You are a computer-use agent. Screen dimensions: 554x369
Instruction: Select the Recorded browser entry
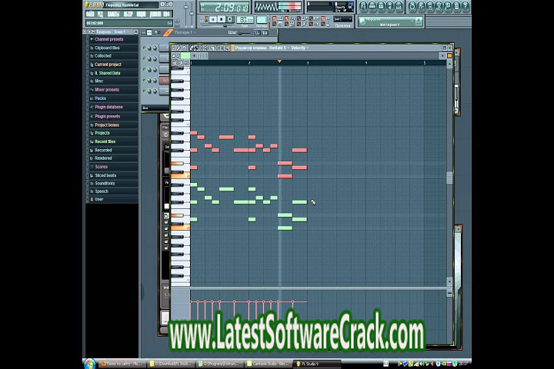(x=112, y=150)
